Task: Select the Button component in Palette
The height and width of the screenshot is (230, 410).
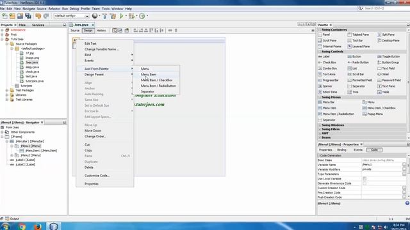Action: (354, 57)
